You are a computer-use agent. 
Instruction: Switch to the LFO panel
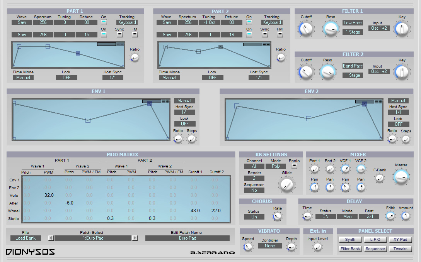375,240
